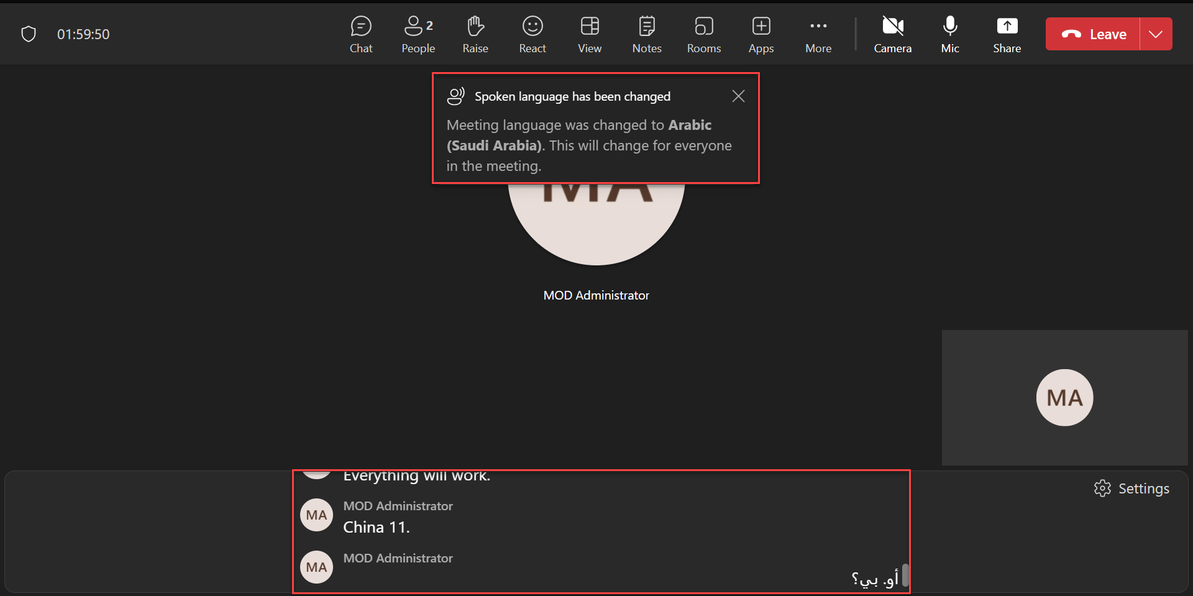This screenshot has width=1193, height=596.
Task: Dismiss the spoken language notification
Action: click(738, 96)
